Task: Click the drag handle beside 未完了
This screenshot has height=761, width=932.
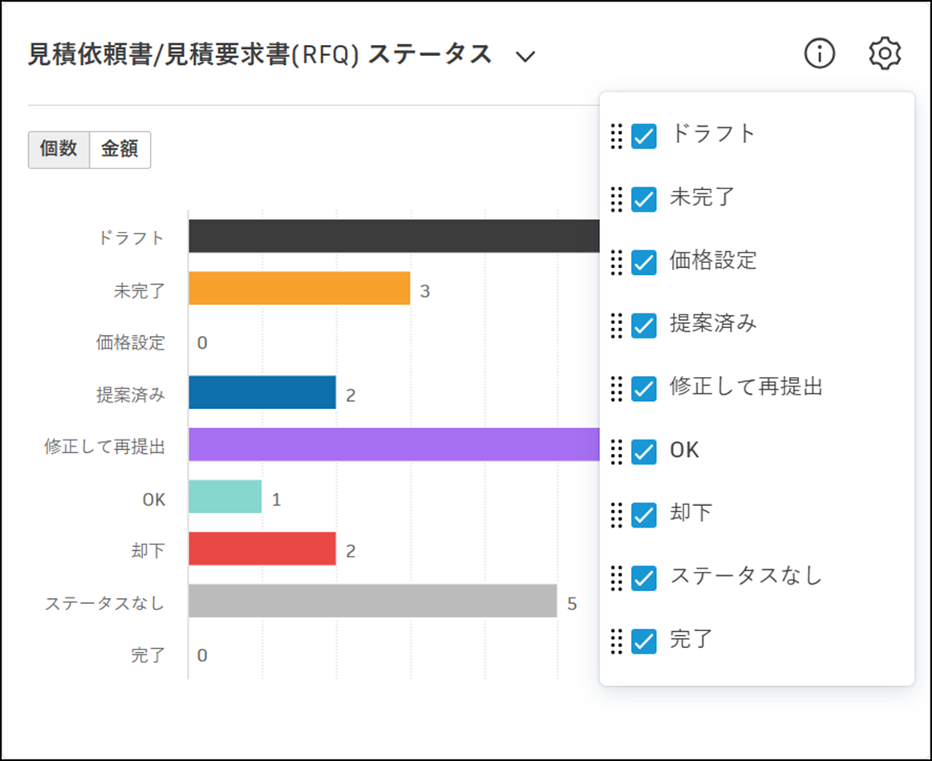Action: [x=616, y=199]
